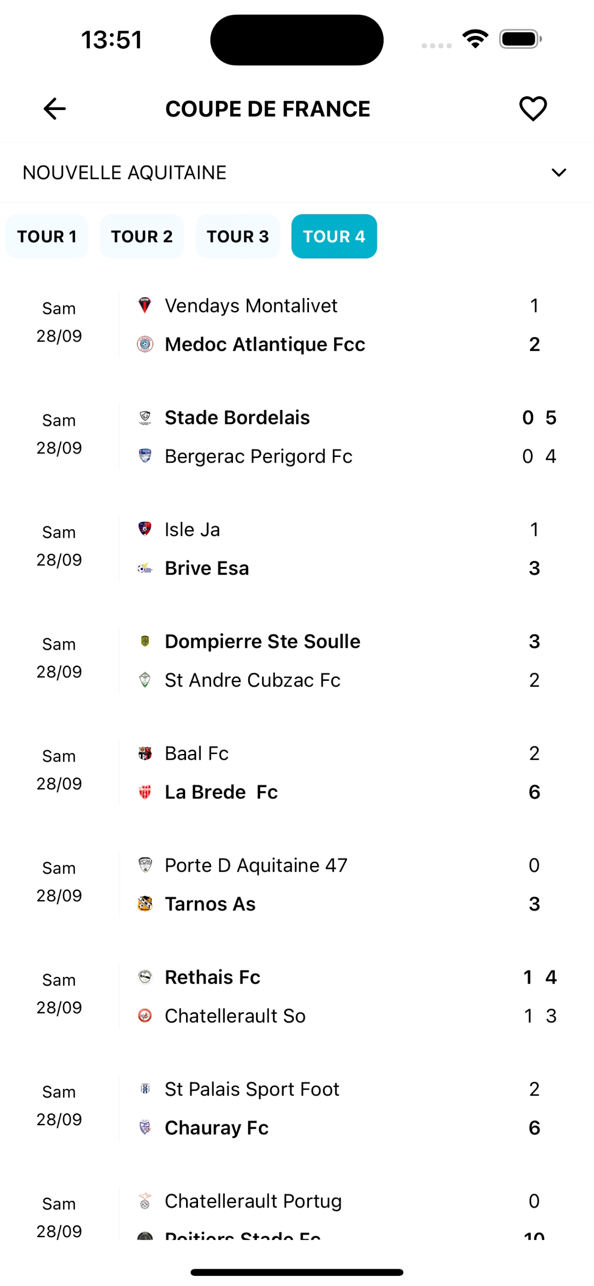Tap the Chatellerault So red badge
The height and width of the screenshot is (1286, 594).
(x=145, y=1016)
